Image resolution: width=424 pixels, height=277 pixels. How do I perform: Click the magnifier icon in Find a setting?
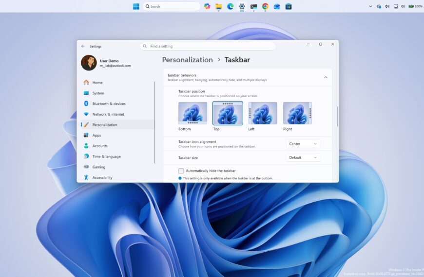(x=145, y=46)
